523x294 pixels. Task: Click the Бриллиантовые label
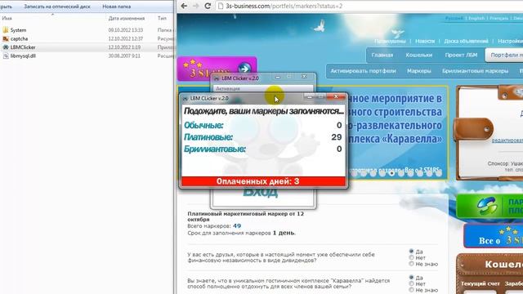(214, 149)
